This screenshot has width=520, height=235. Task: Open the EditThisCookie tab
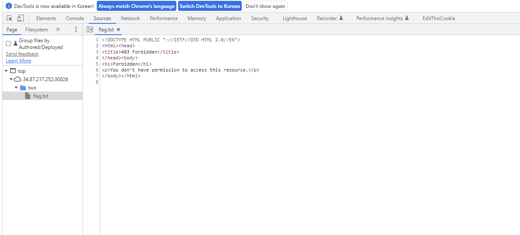point(439,18)
